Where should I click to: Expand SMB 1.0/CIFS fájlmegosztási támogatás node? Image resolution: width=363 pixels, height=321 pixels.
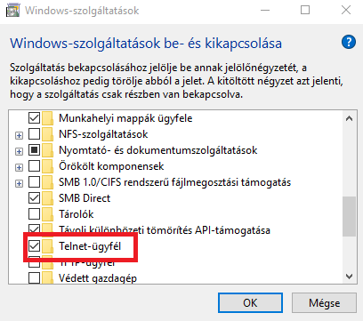[x=19, y=184]
